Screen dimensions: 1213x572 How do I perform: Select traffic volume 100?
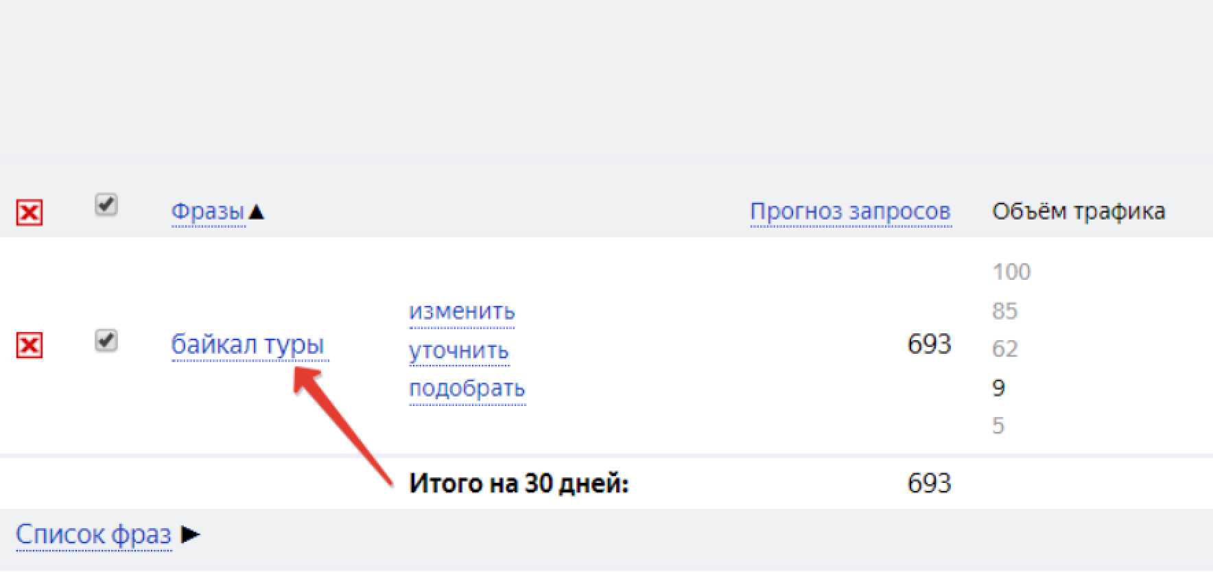1011,272
